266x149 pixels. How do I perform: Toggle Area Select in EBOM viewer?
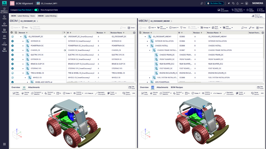click(16, 93)
